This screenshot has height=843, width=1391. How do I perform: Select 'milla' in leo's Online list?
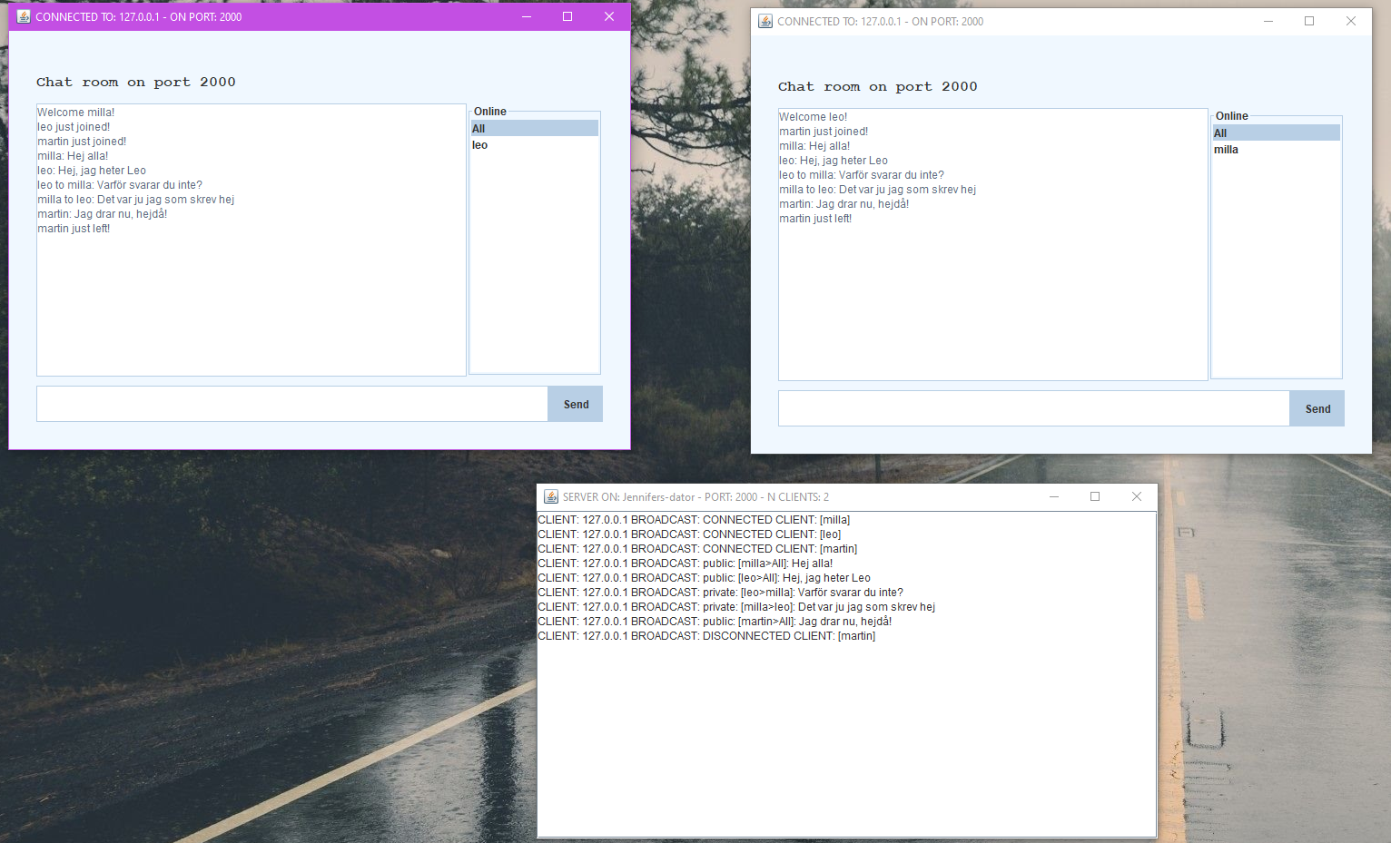(1276, 150)
